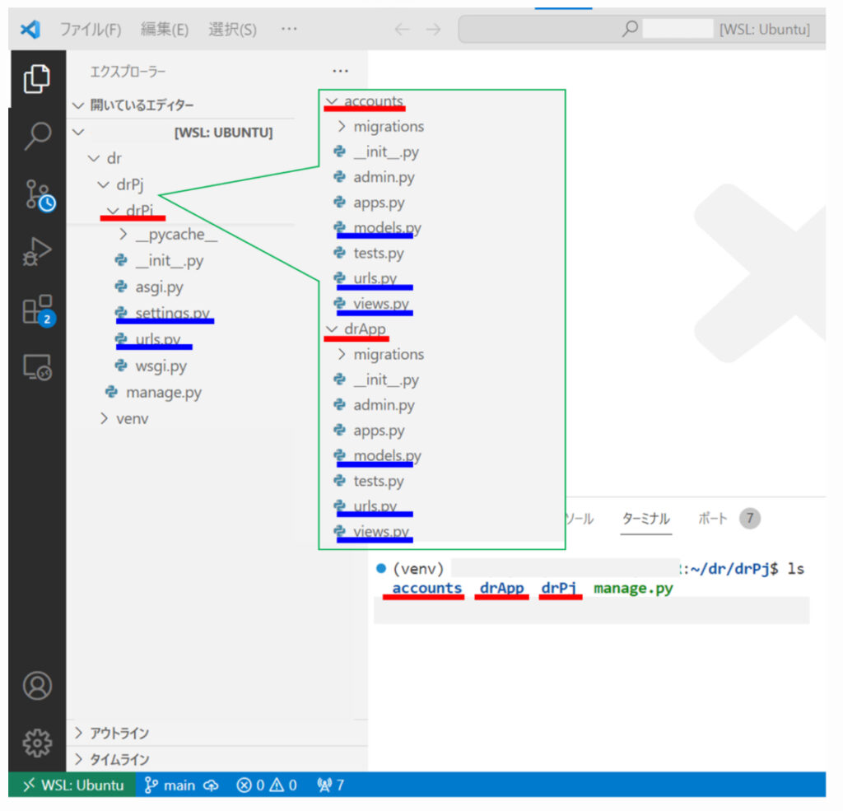The width and height of the screenshot is (843, 811).
Task: Open the Explorer view icon
Action: tap(36, 79)
